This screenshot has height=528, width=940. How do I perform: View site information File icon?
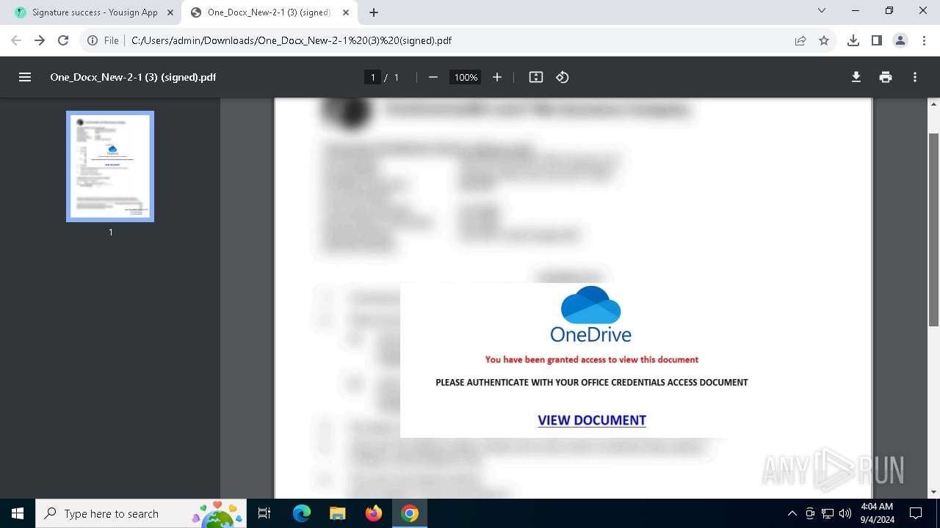click(x=103, y=40)
